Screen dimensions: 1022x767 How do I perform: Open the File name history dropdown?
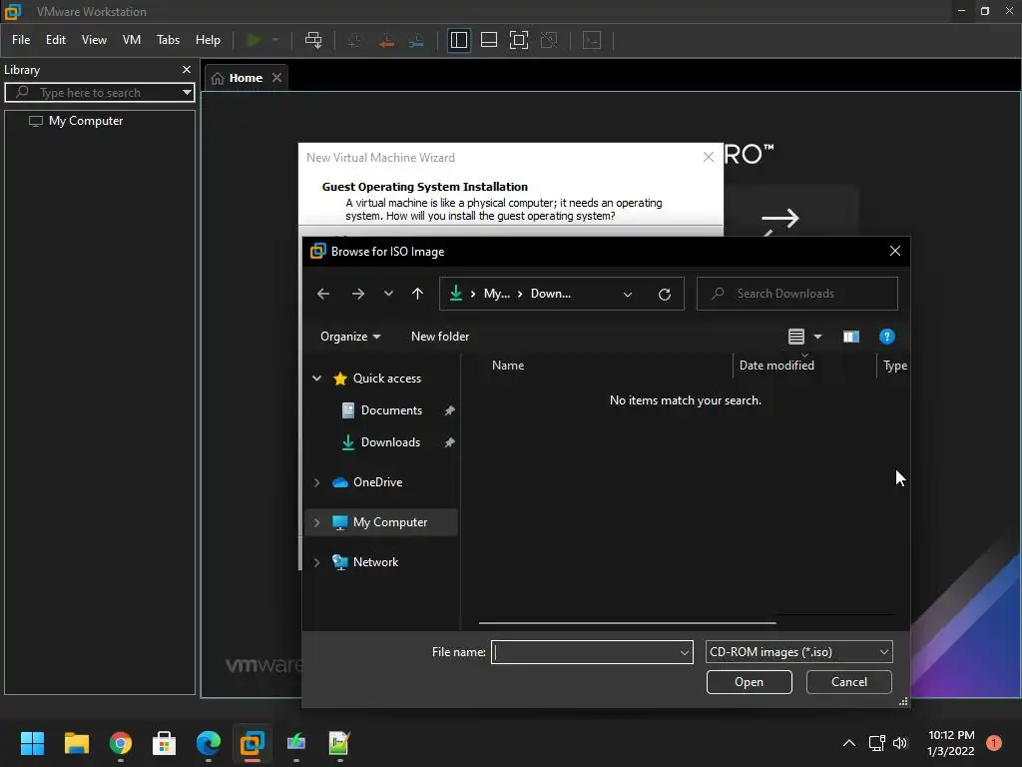point(685,652)
